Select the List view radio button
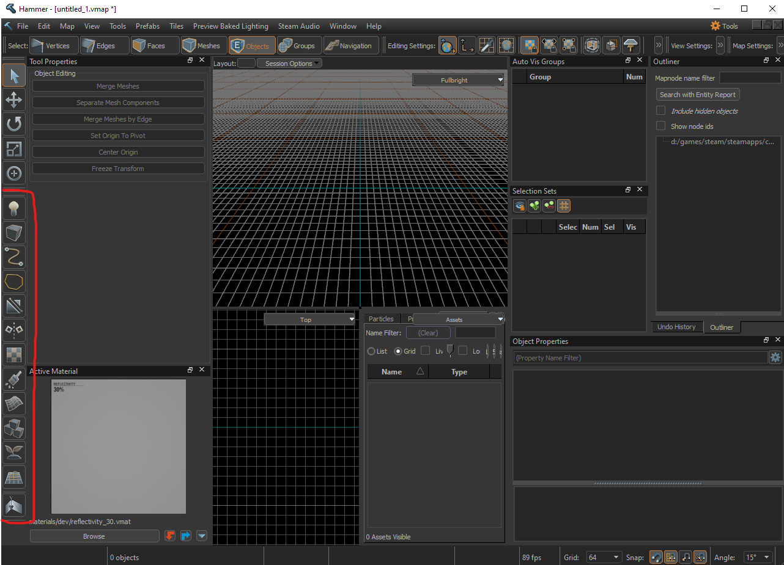Screen dimensions: 784x565 click(x=371, y=351)
